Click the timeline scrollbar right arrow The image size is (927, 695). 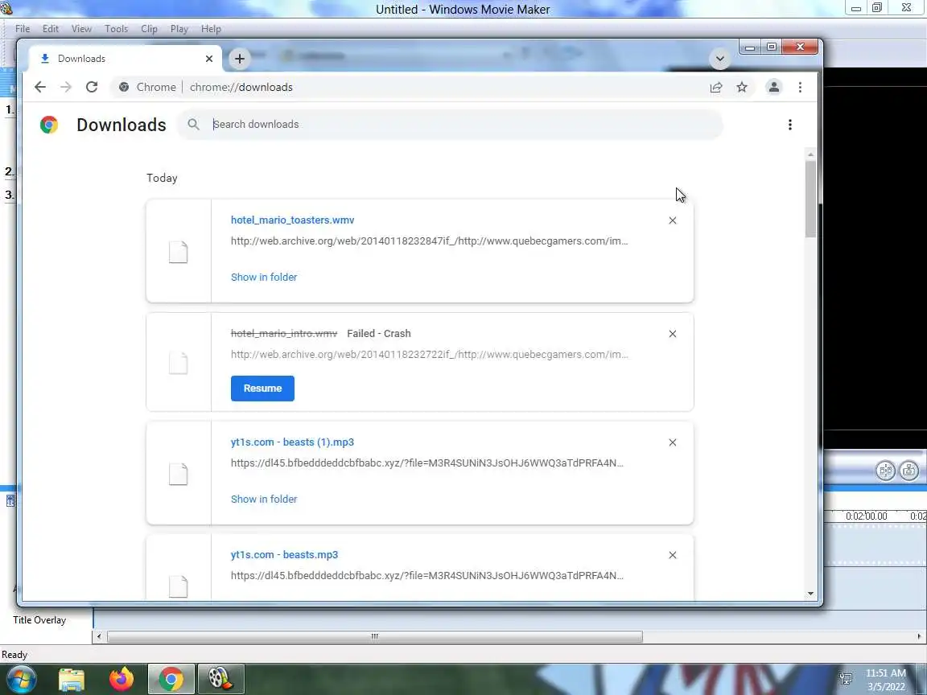[x=919, y=636]
